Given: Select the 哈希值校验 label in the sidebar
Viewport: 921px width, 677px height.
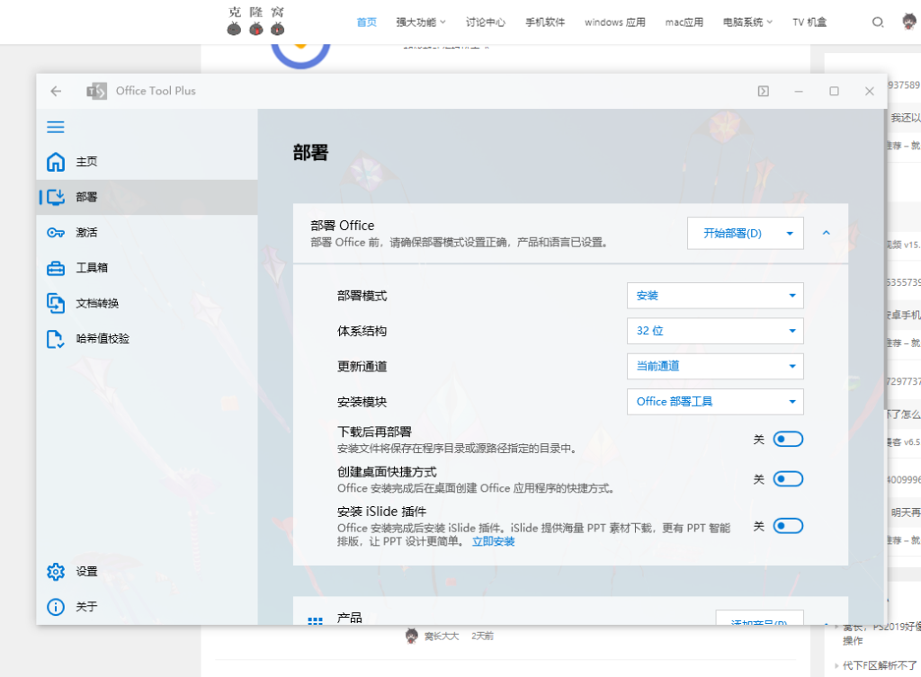Looking at the screenshot, I should point(103,339).
